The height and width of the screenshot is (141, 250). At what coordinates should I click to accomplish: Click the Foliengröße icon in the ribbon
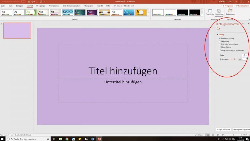[210, 12]
